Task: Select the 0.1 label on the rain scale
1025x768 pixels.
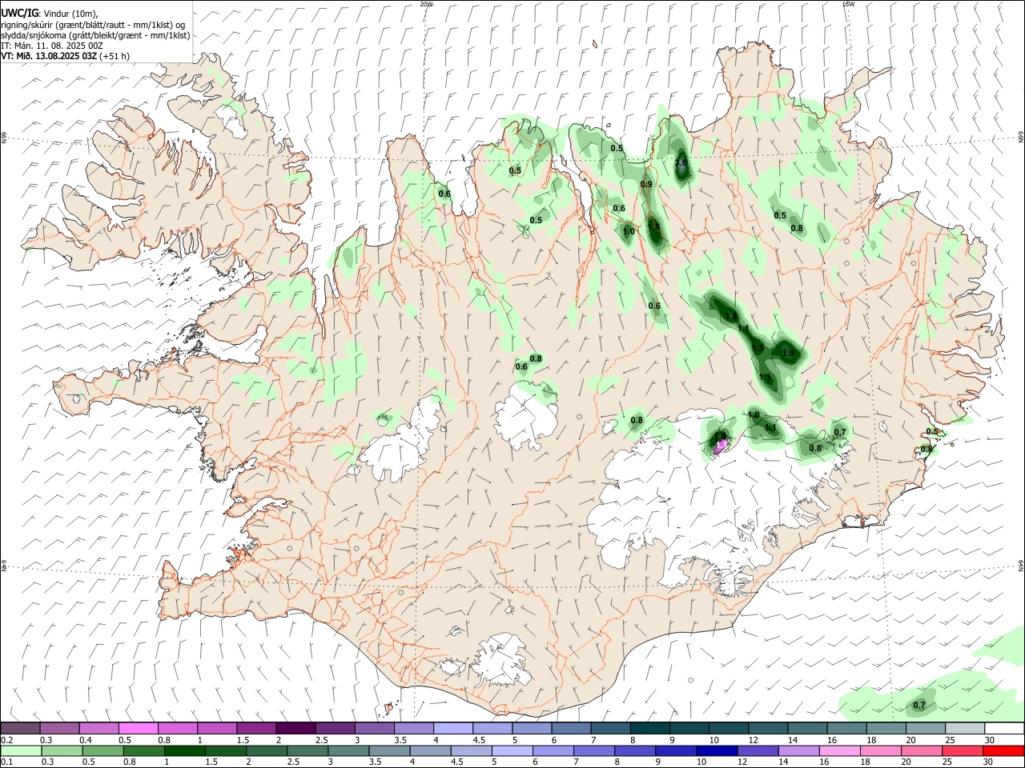Action: click(x=7, y=762)
